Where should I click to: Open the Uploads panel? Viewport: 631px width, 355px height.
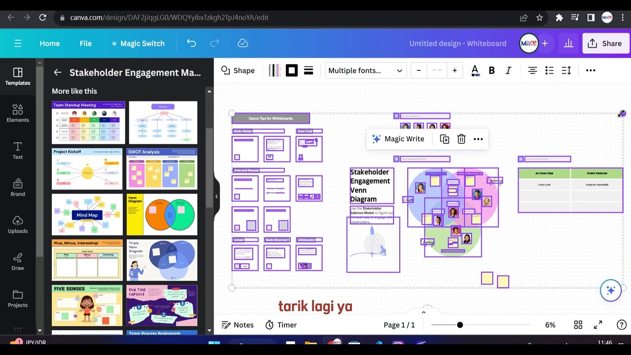click(17, 225)
